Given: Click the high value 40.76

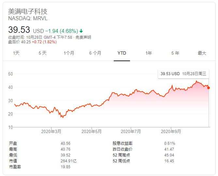Looking at the screenshot, I should pyautogui.click(x=65, y=149).
